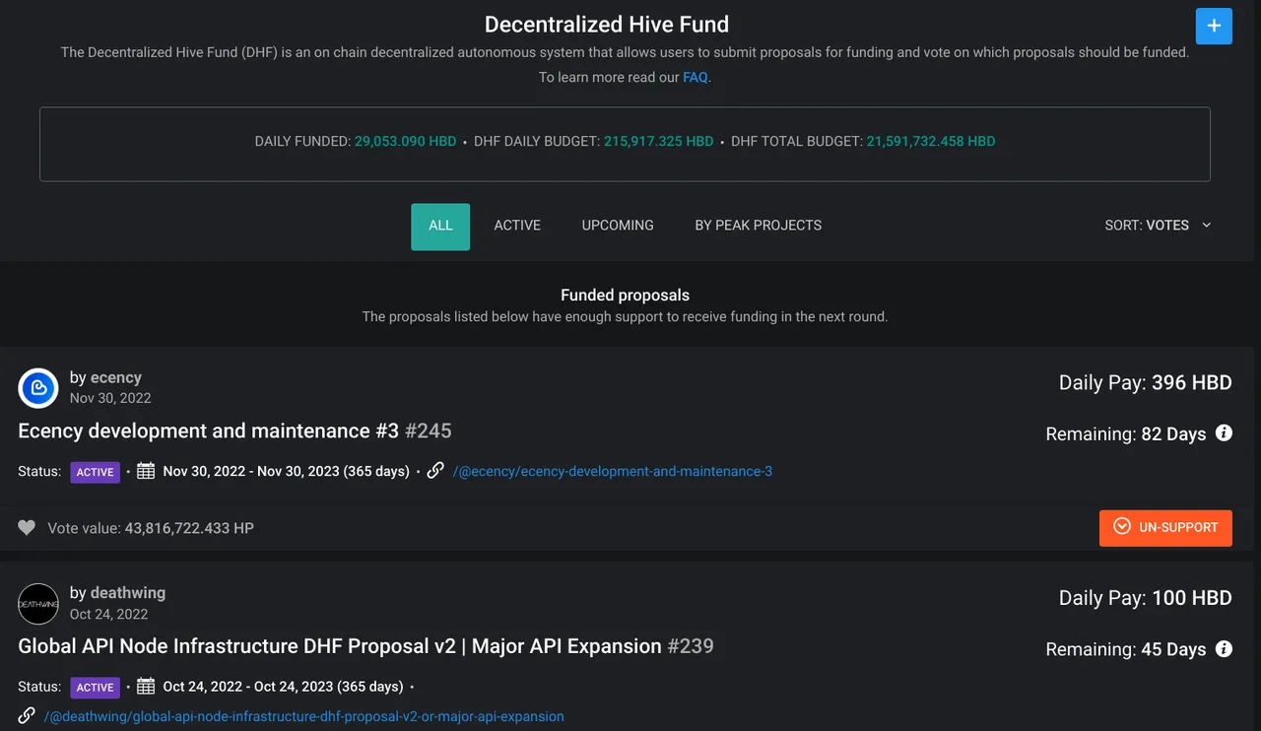Screen dimensions: 1261x731
Task: Click the calendar icon on the deathwing proposal
Action: (x=146, y=687)
